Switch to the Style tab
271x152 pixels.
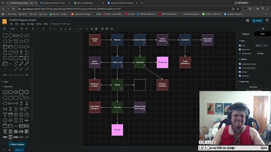tap(263, 34)
